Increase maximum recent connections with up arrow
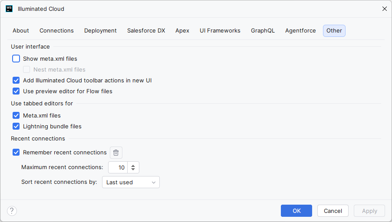The image size is (392, 222). coord(133,165)
